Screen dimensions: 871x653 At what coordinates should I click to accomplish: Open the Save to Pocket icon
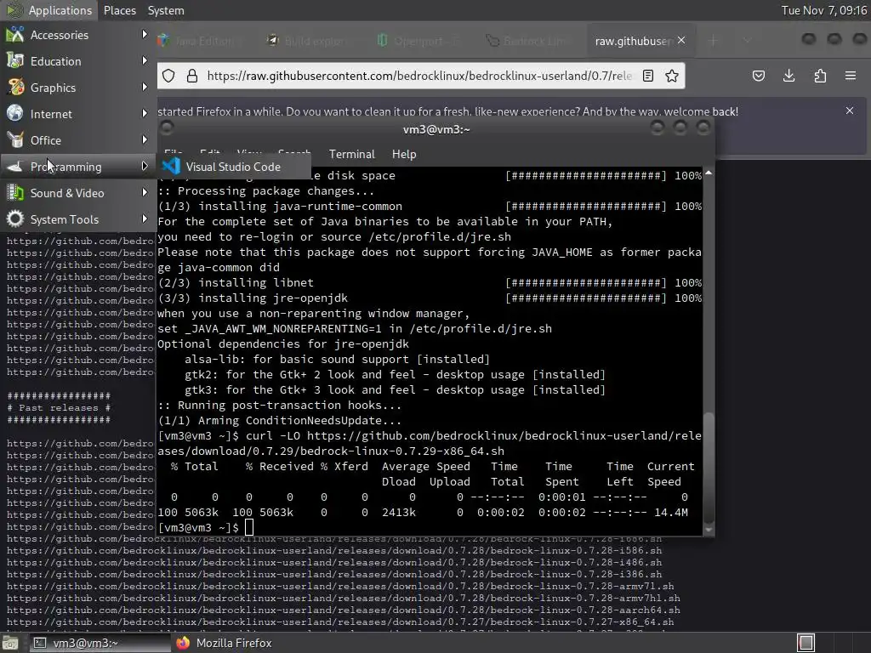pyautogui.click(x=758, y=76)
